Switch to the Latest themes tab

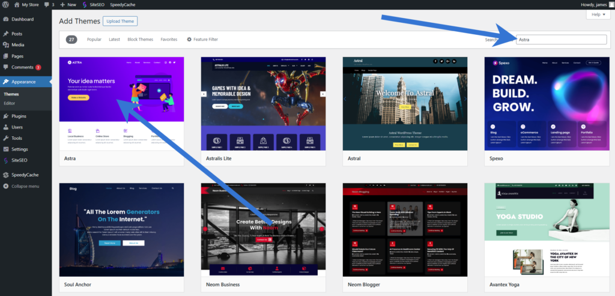coord(115,39)
